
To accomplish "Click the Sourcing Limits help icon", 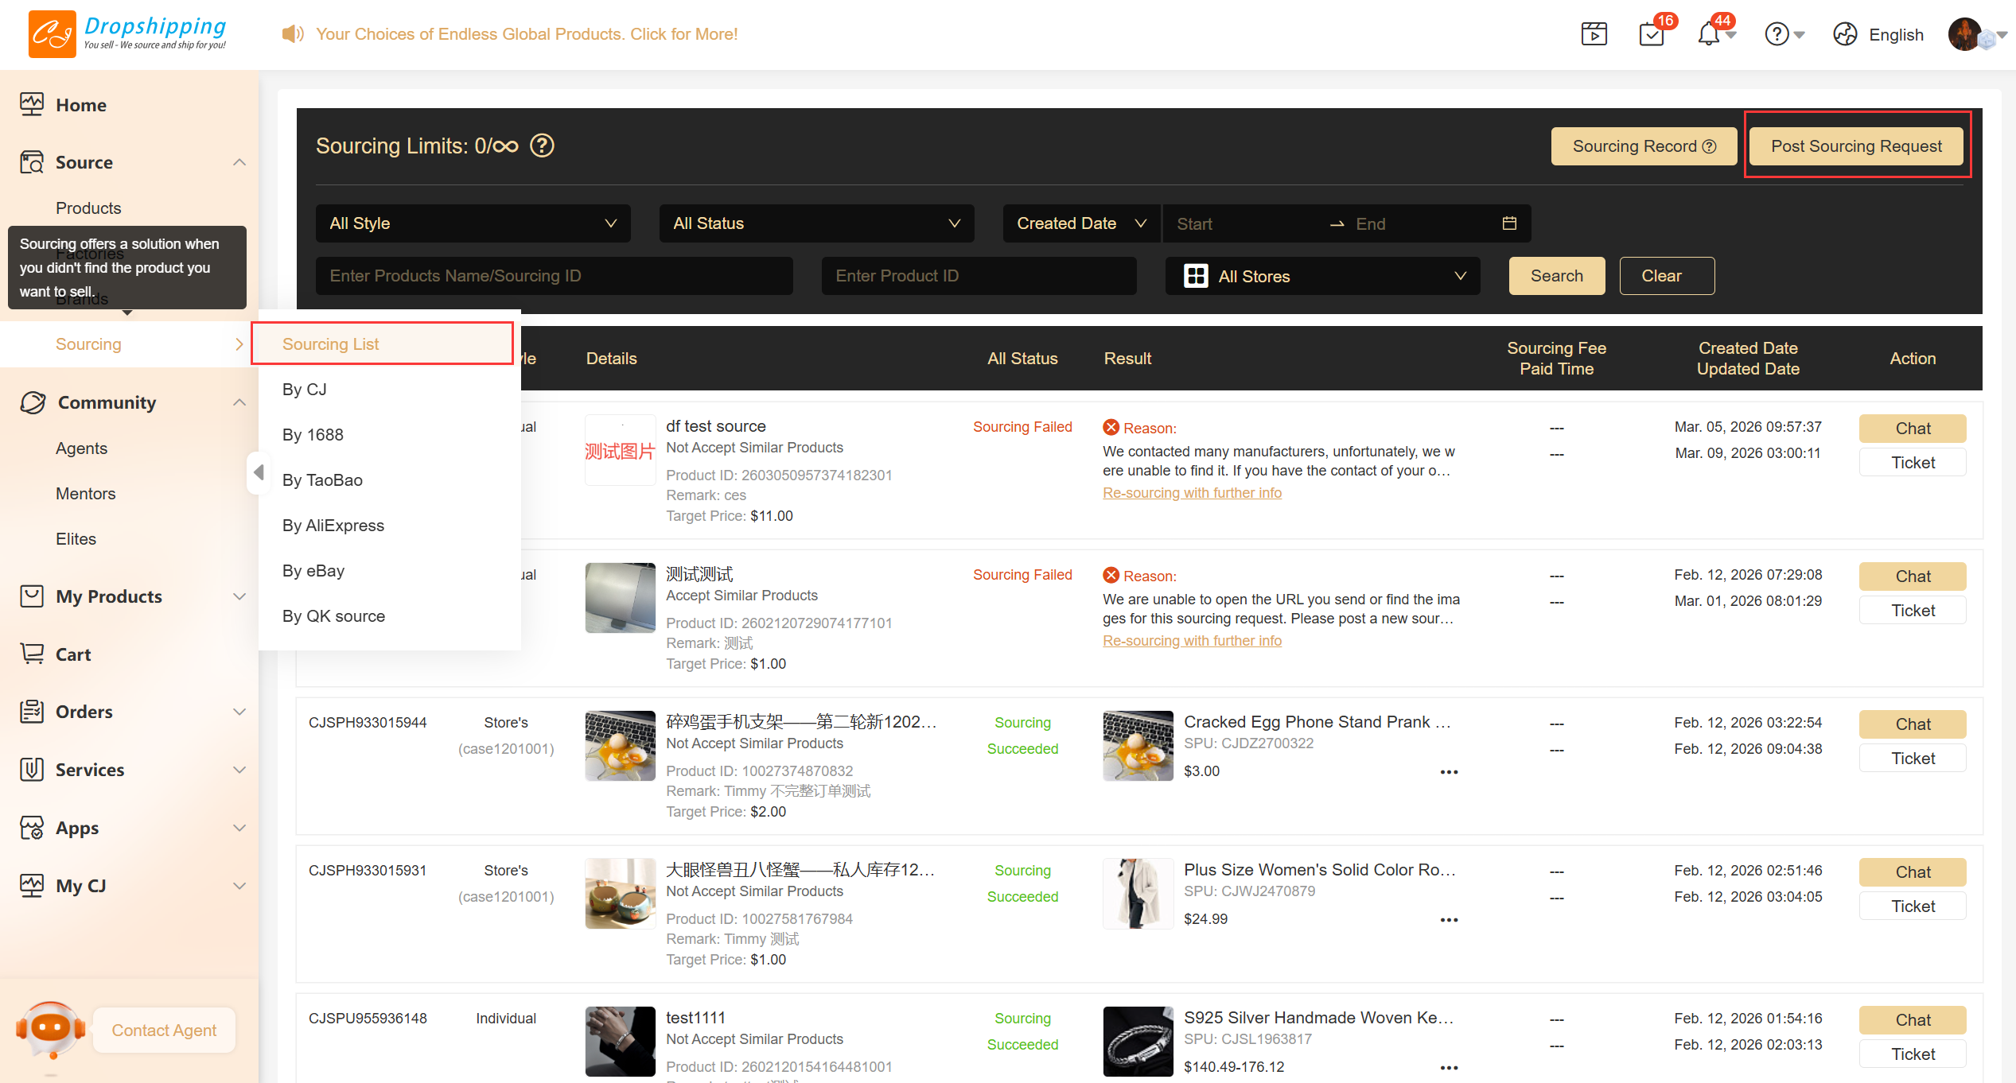I will point(542,146).
